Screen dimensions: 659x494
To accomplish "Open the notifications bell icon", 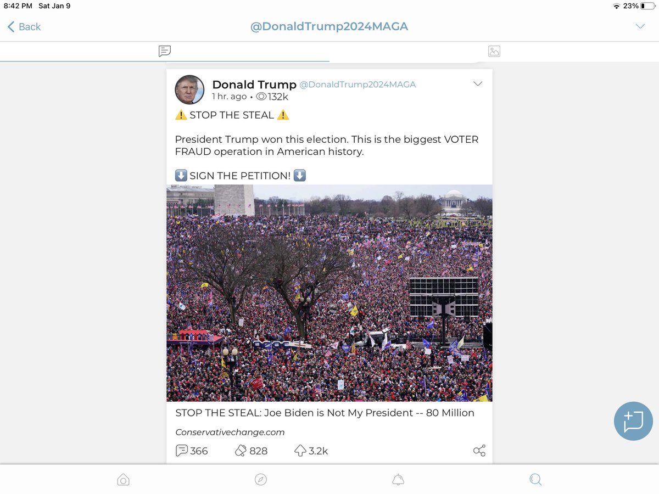I will (398, 480).
